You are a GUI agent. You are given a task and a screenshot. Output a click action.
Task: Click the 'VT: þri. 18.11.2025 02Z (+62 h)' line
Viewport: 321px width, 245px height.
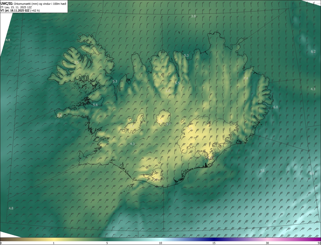click(x=20, y=11)
